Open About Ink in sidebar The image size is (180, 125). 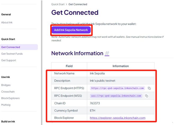pyautogui.click(x=7, y=22)
